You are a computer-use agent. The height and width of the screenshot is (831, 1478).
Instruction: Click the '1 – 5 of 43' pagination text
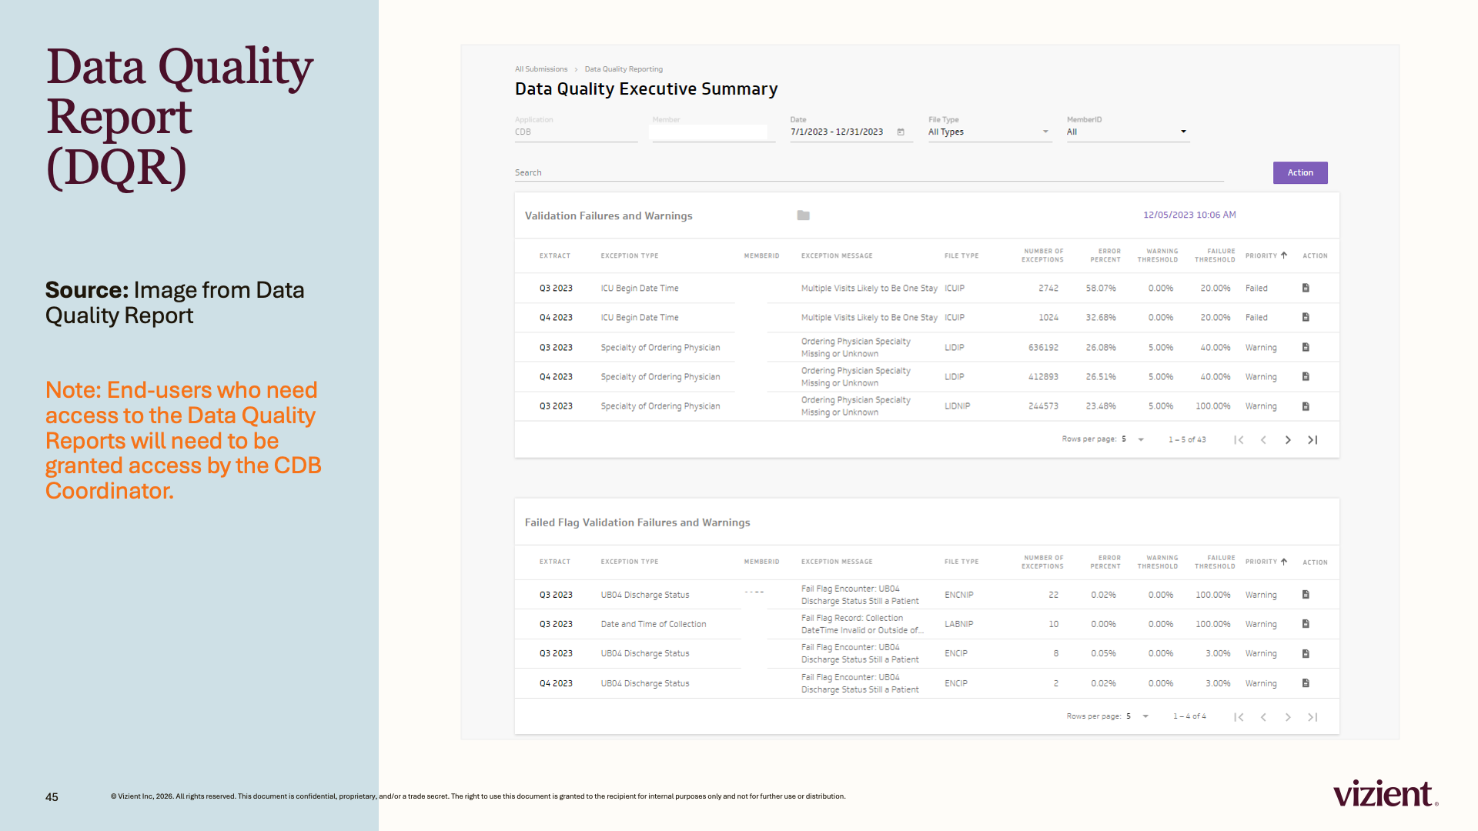tap(1187, 440)
